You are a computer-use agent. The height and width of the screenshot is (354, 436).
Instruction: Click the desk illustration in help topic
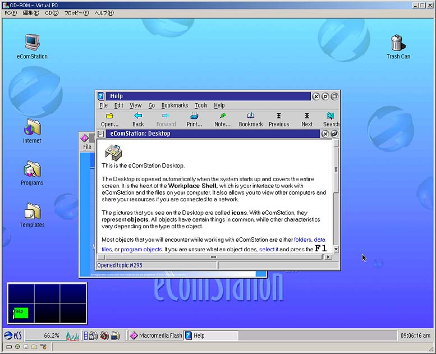(x=113, y=153)
